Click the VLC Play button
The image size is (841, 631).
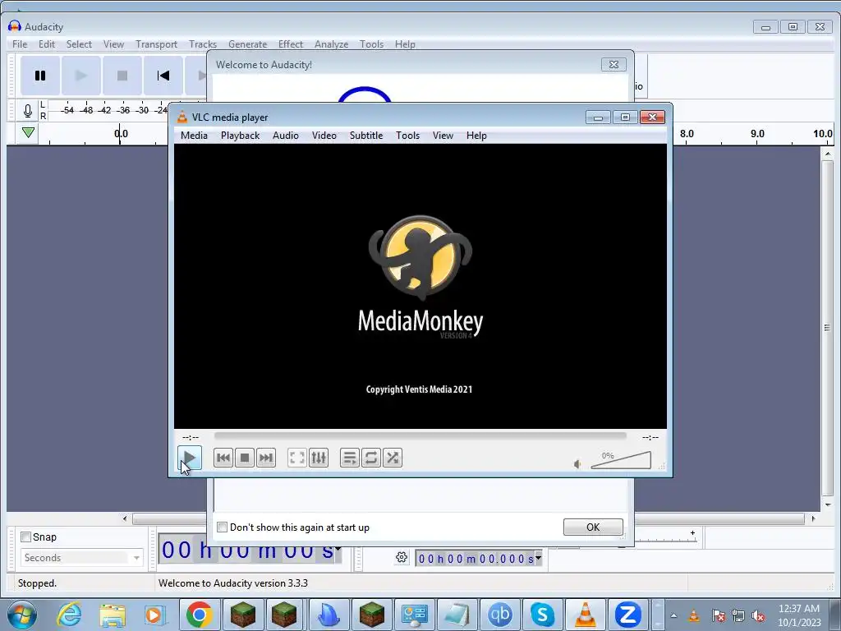190,458
